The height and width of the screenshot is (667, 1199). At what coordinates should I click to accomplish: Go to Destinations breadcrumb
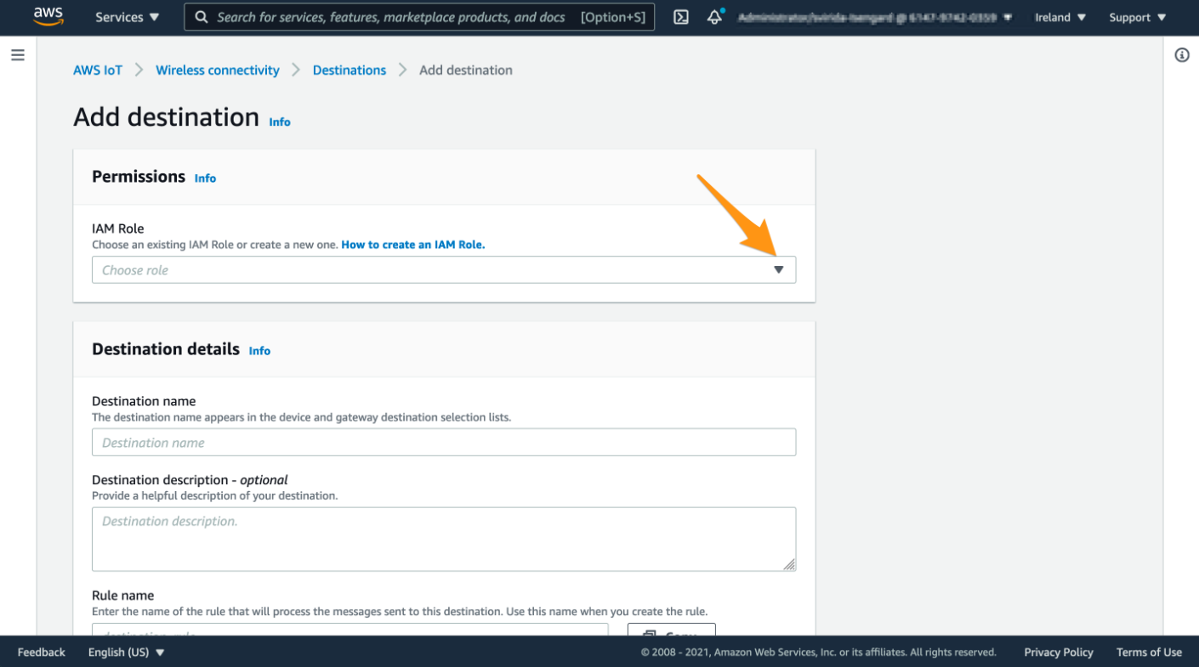(x=349, y=71)
